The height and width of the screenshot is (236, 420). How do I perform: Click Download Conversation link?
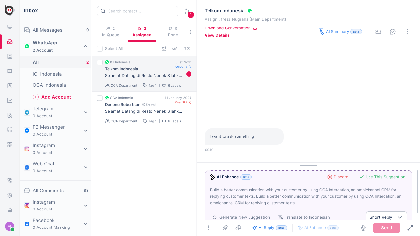(x=231, y=28)
